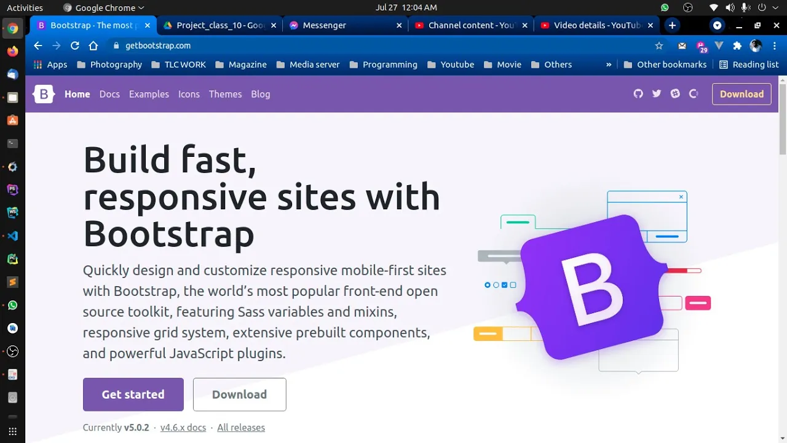The height and width of the screenshot is (443, 787).
Task: Open OBS Studio from the dock
Action: click(x=12, y=351)
